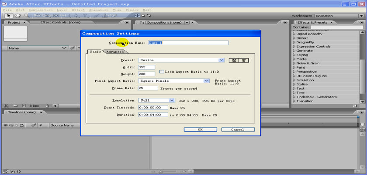Switch to the Basic tab
The image size is (367, 175).
(x=96, y=52)
